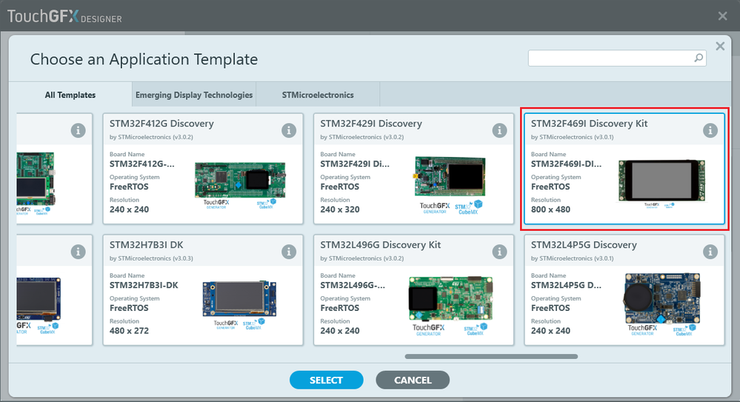Open info for STM32L496G Discovery Kit

[x=499, y=252]
